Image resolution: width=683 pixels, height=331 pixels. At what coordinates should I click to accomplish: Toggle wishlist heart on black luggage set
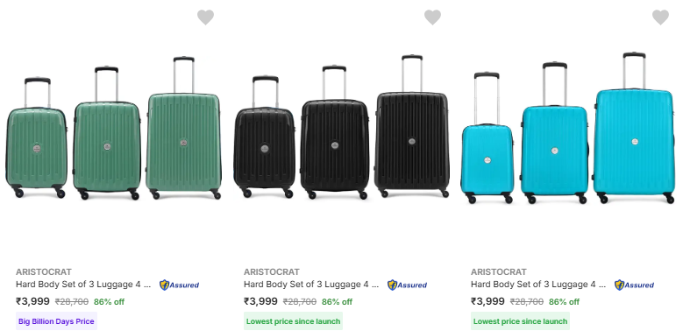click(x=432, y=18)
